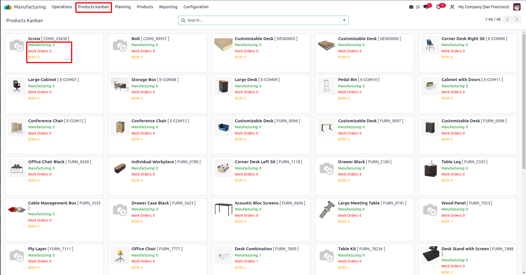Open the Products menu

point(145,7)
